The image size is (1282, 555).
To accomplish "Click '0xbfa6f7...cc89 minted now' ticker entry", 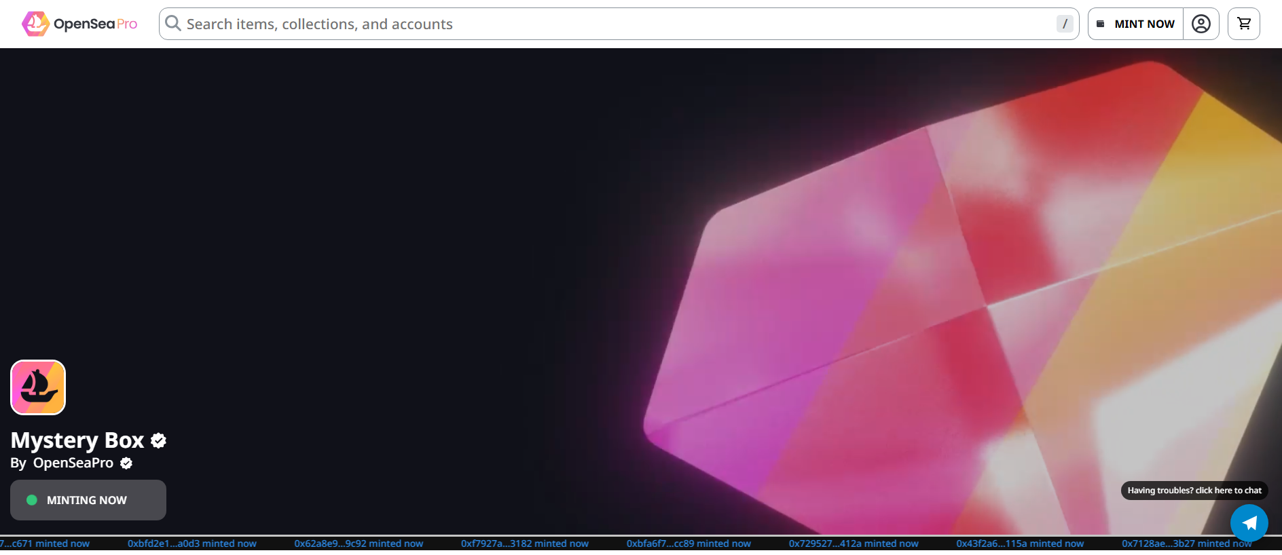I will point(689,543).
